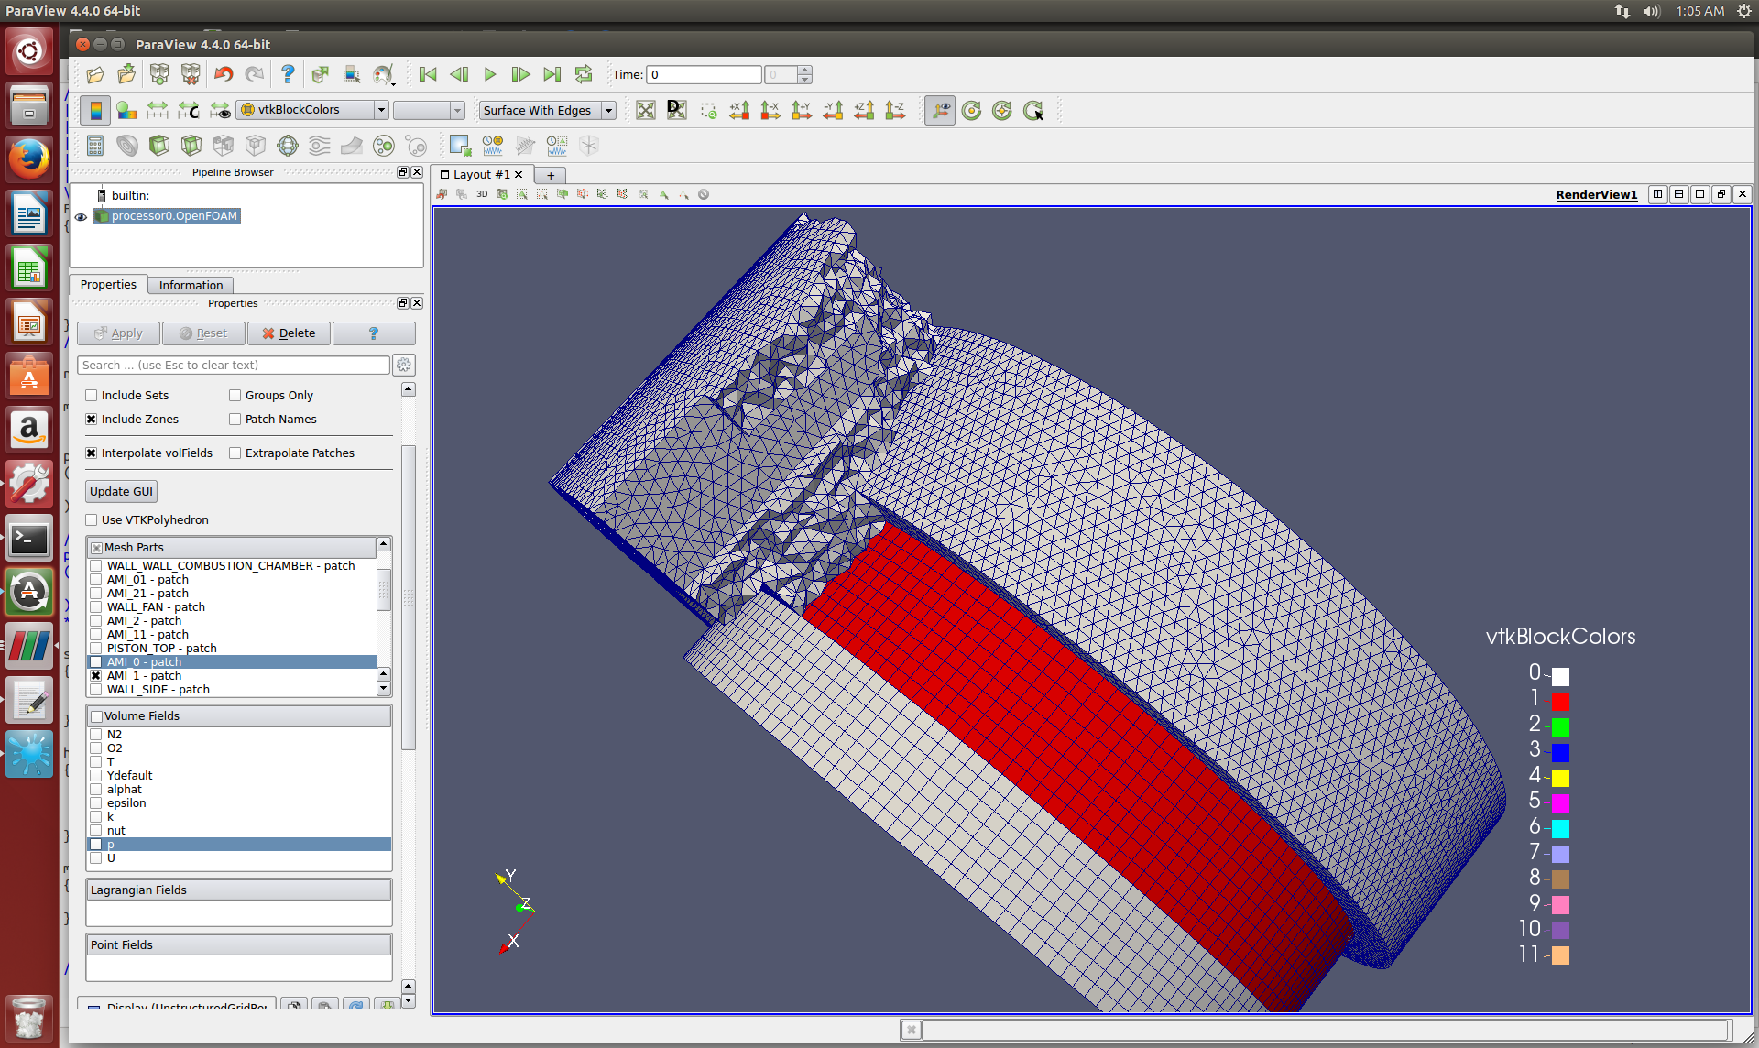
Task: Open a file with the Open icon
Action: 95,75
